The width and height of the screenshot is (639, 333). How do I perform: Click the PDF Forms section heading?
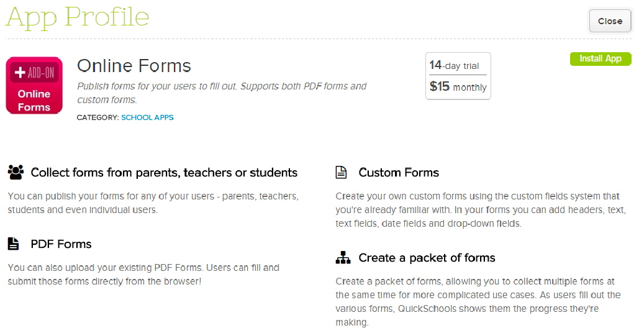pos(61,244)
